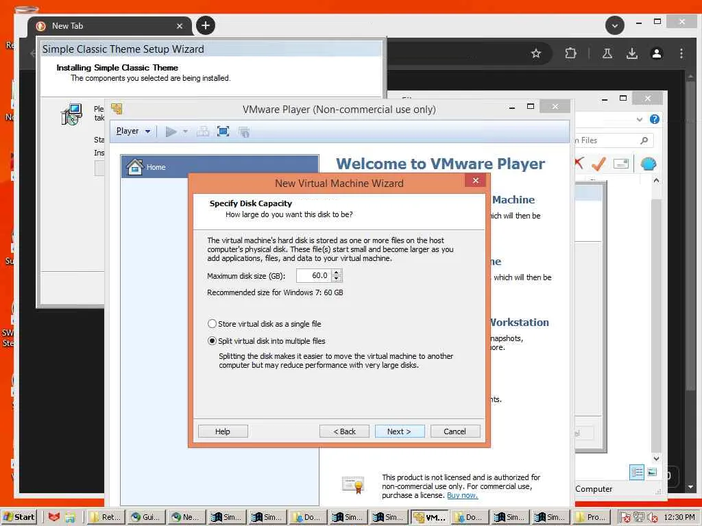Click the VMware Player title bar app icon

117,109
